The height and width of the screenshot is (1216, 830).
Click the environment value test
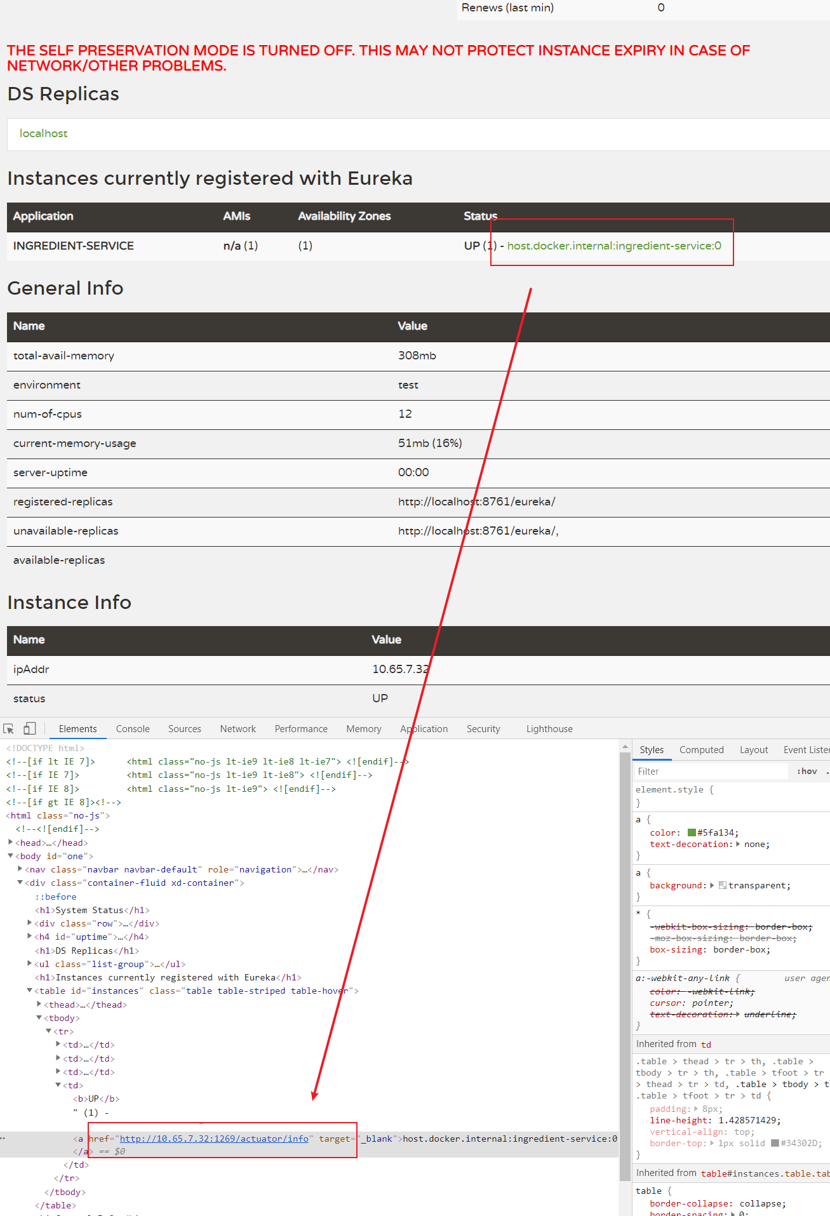408,385
